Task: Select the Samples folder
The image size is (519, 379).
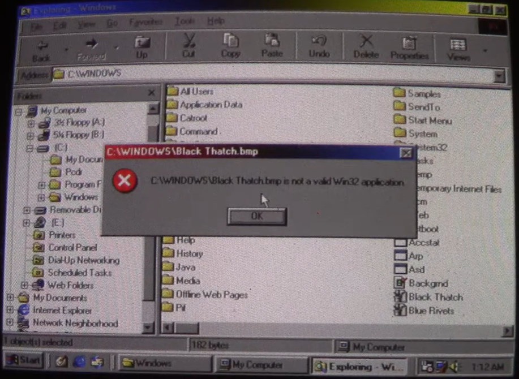Action: (x=424, y=94)
